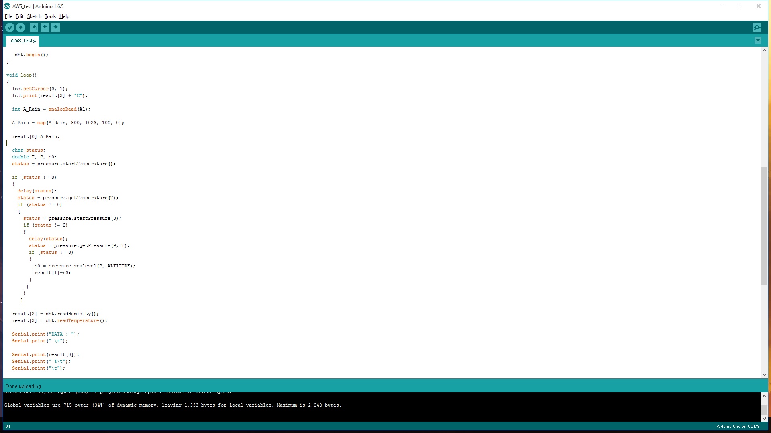Click the editor scrollbar down arrow

(x=764, y=375)
